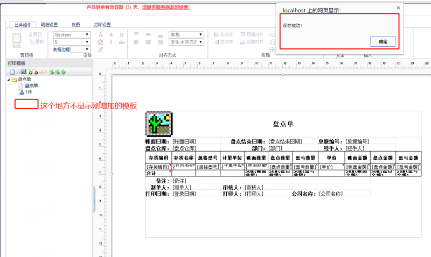This screenshot has width=431, height=257.
Task: Click the third green arrow icon
Action: (63, 72)
